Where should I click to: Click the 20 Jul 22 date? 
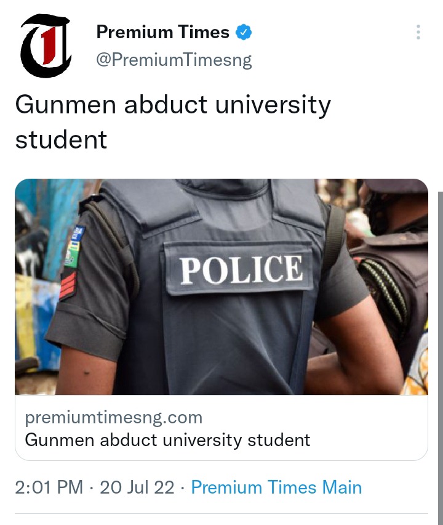(137, 487)
